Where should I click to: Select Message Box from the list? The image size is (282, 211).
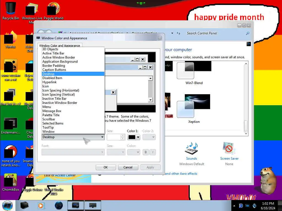pos(73,111)
